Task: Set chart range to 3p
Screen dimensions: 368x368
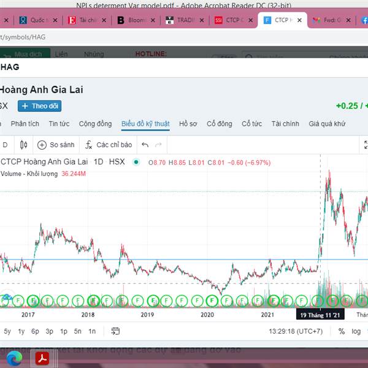Action: [49, 331]
